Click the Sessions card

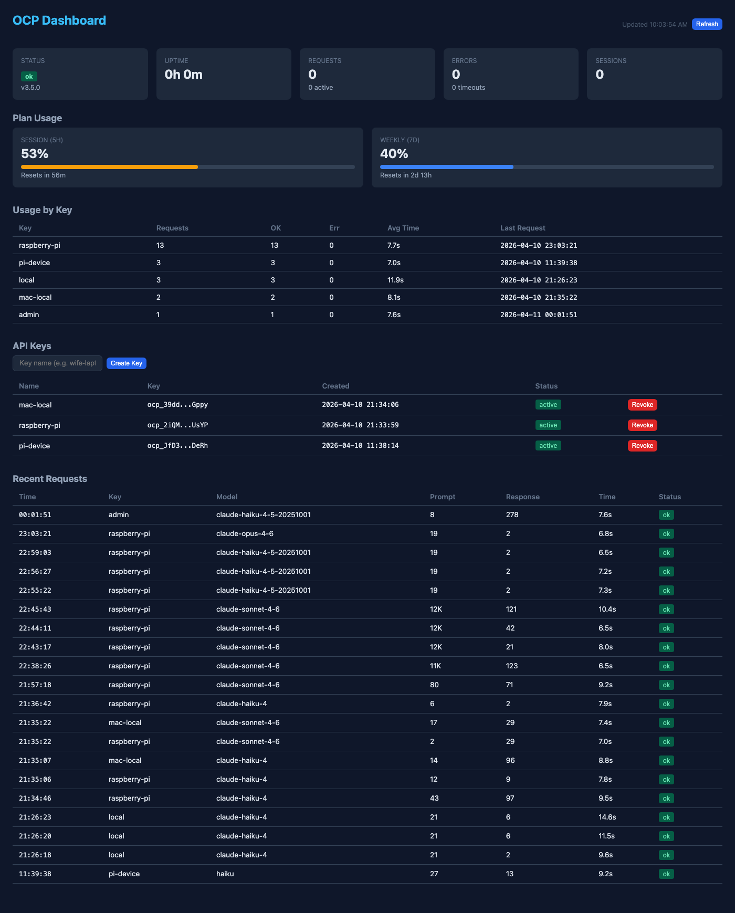655,74
